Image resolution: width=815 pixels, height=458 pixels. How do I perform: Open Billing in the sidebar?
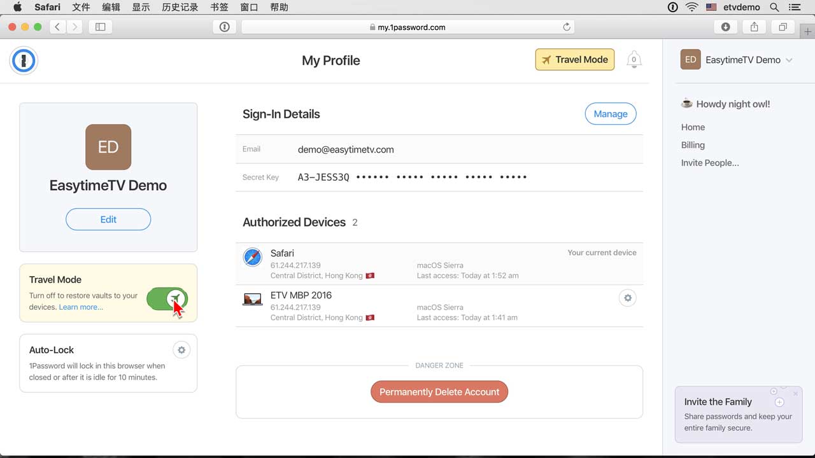tap(693, 145)
